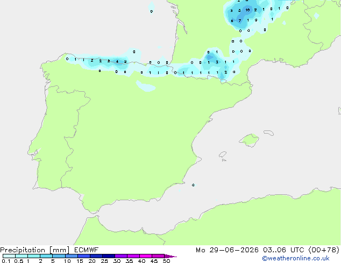
Task: Click Mallorca island on the map
Action: coord(249,140)
